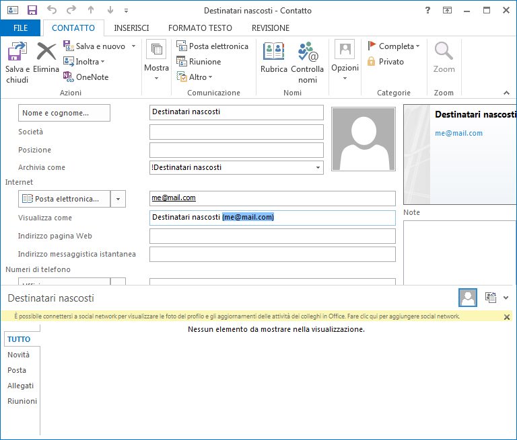Click the Società input field

point(236,132)
